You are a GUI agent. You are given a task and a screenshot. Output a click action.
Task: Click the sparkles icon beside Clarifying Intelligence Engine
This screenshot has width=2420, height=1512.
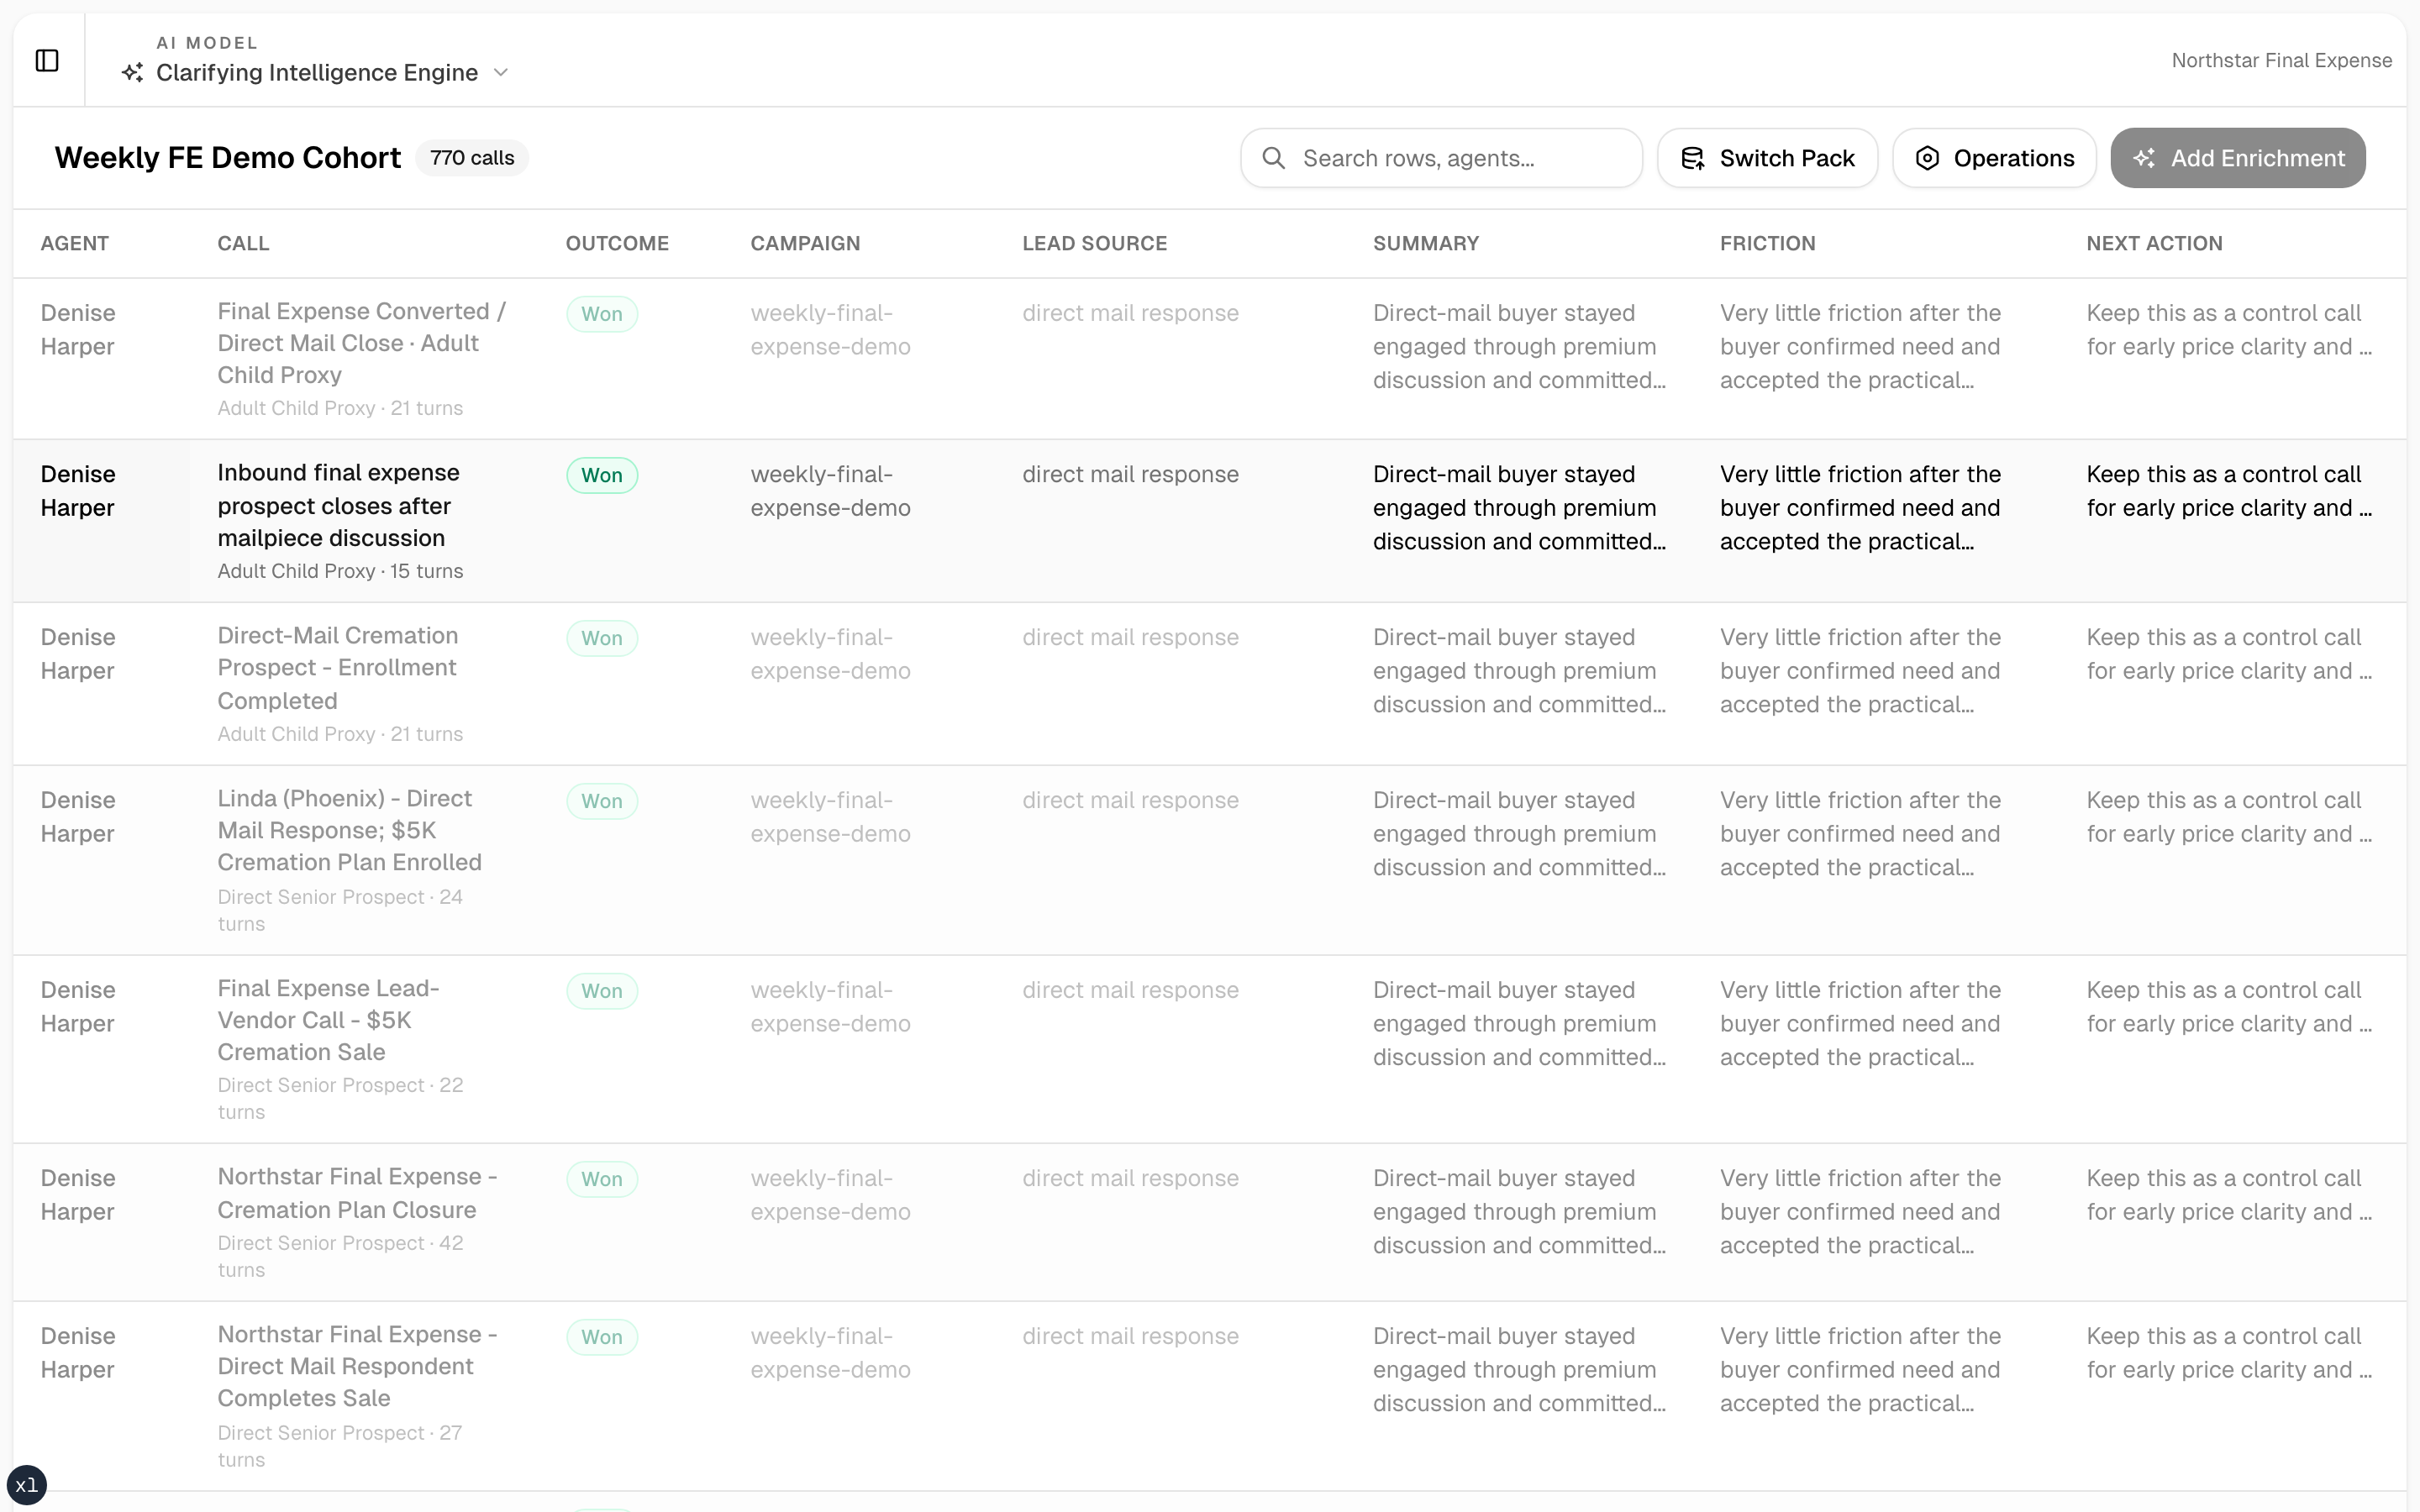(x=133, y=73)
